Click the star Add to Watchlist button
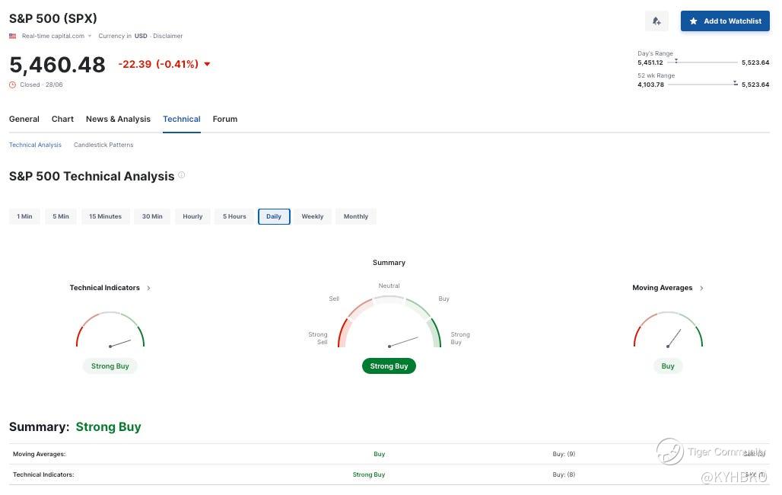This screenshot has width=782, height=495. (725, 21)
